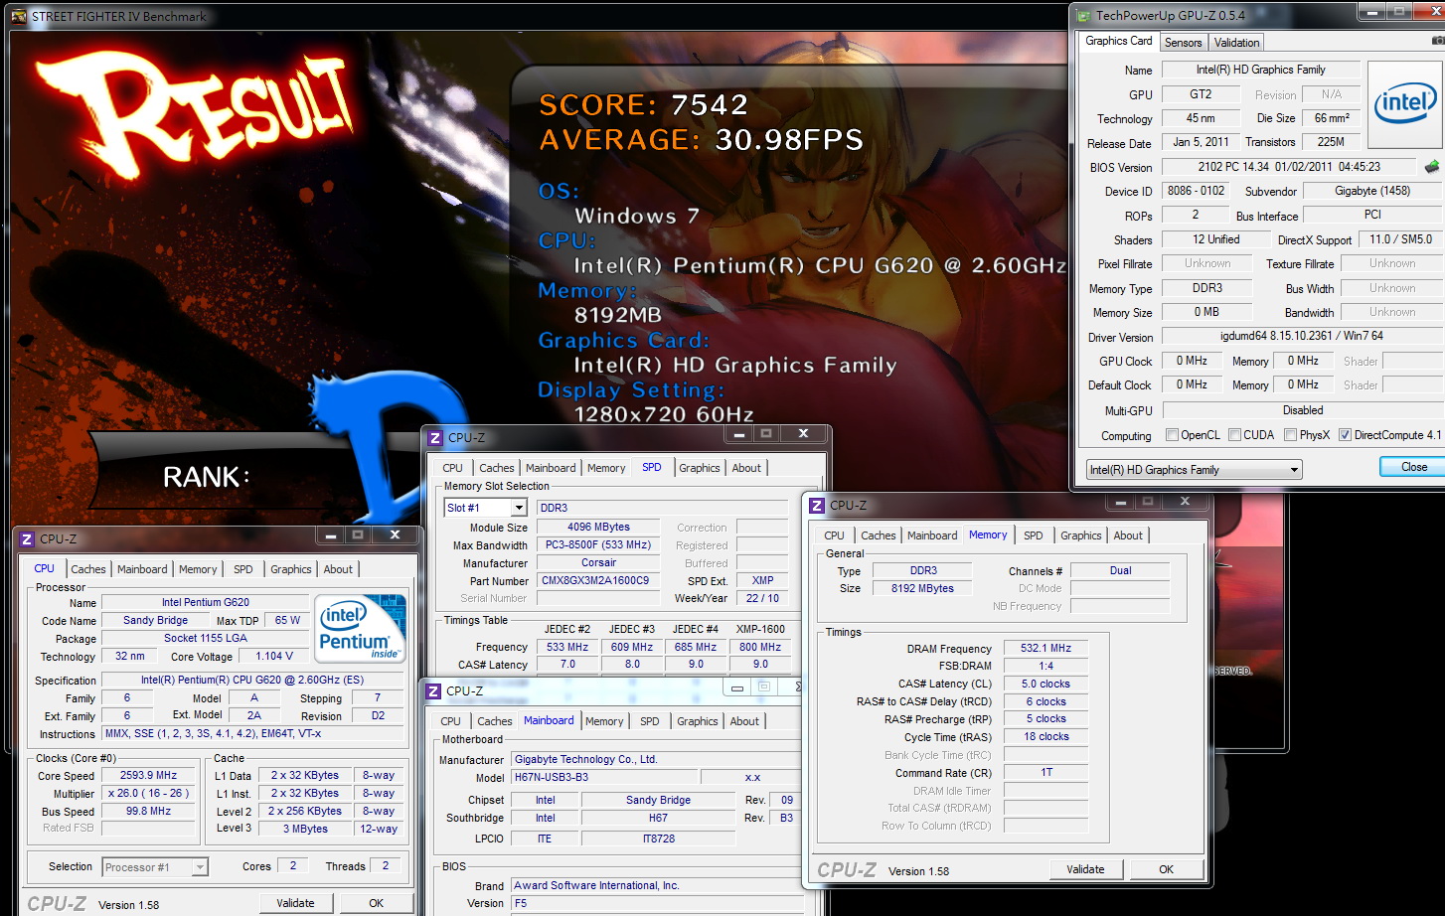Viewport: 1445px width, 916px height.
Task: Click the Close button in GPU-Z
Action: (x=1413, y=467)
